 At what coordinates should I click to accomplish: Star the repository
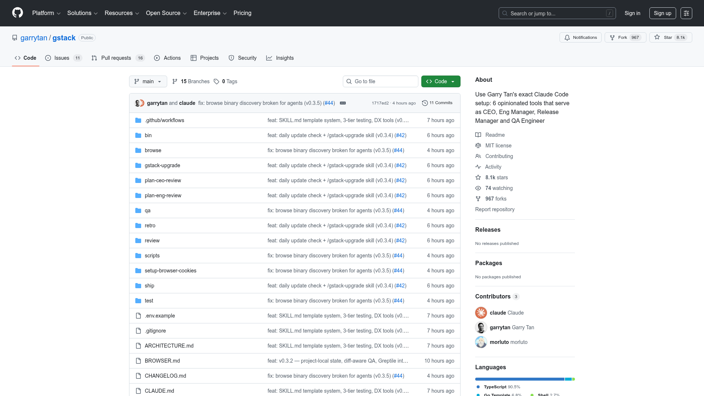click(670, 37)
